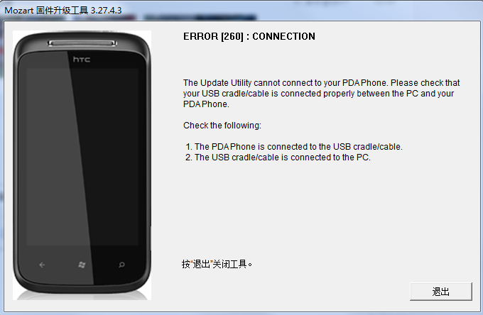Screen dimensions: 483x315
Task: Click the HTC logo on phone image
Action: pos(82,60)
